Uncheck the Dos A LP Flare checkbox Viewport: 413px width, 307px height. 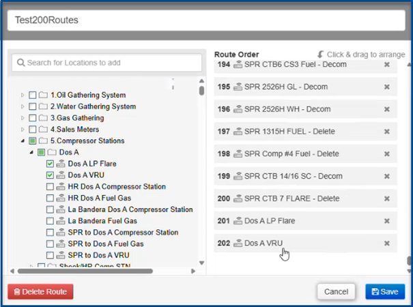50,164
